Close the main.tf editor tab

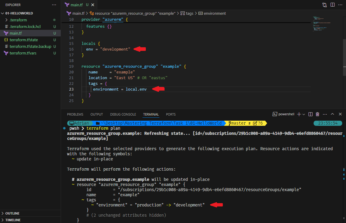93,5
